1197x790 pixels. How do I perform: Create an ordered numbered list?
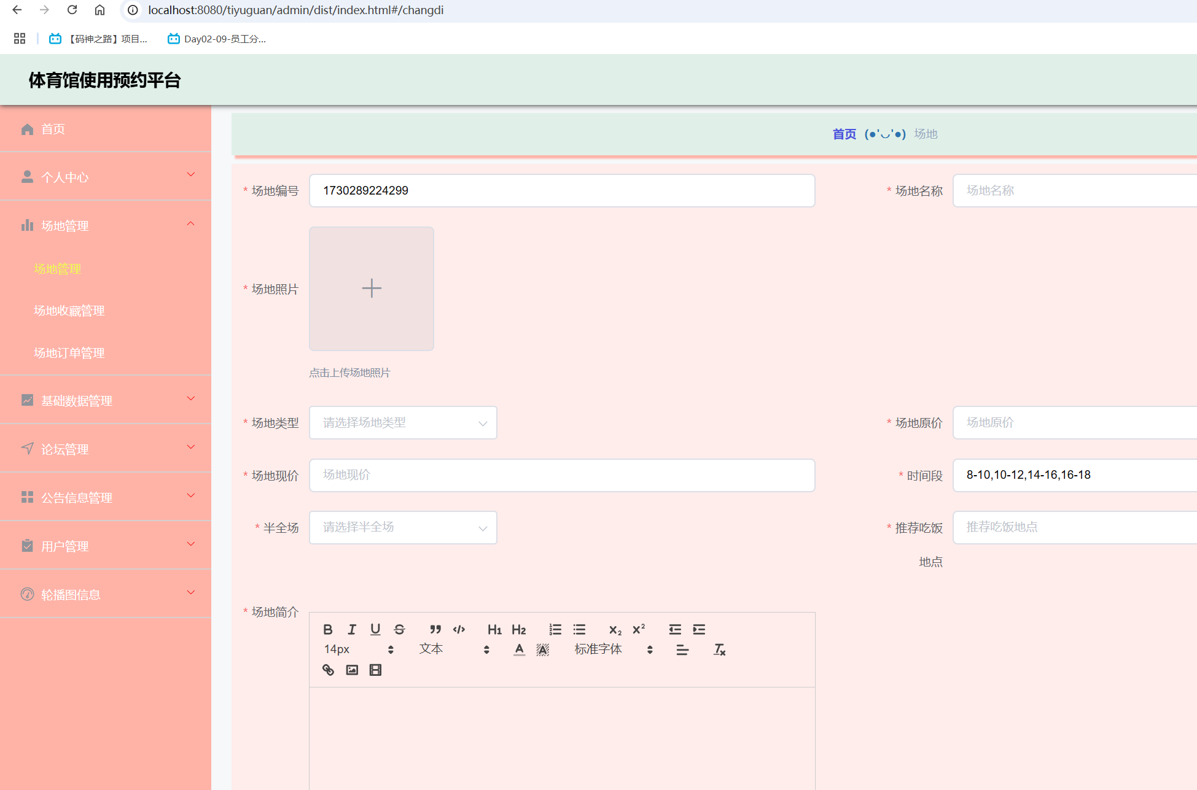[x=555, y=629]
